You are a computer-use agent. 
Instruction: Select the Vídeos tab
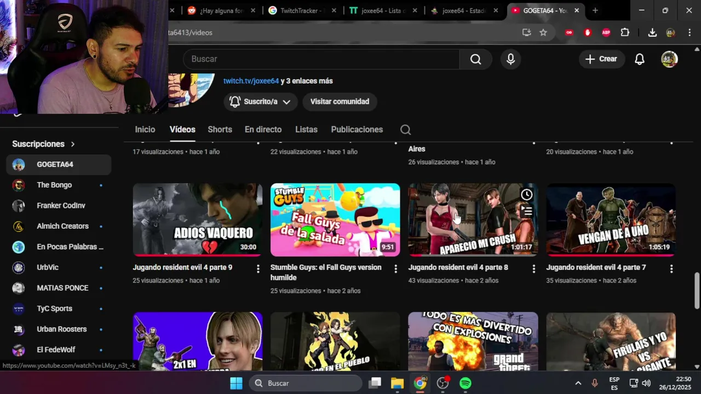point(182,130)
